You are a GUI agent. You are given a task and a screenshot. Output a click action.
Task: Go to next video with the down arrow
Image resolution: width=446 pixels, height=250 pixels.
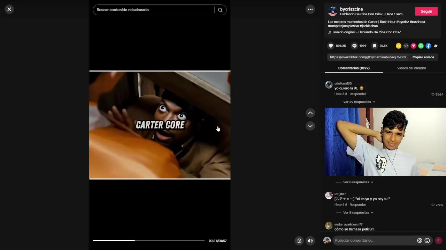(x=310, y=126)
